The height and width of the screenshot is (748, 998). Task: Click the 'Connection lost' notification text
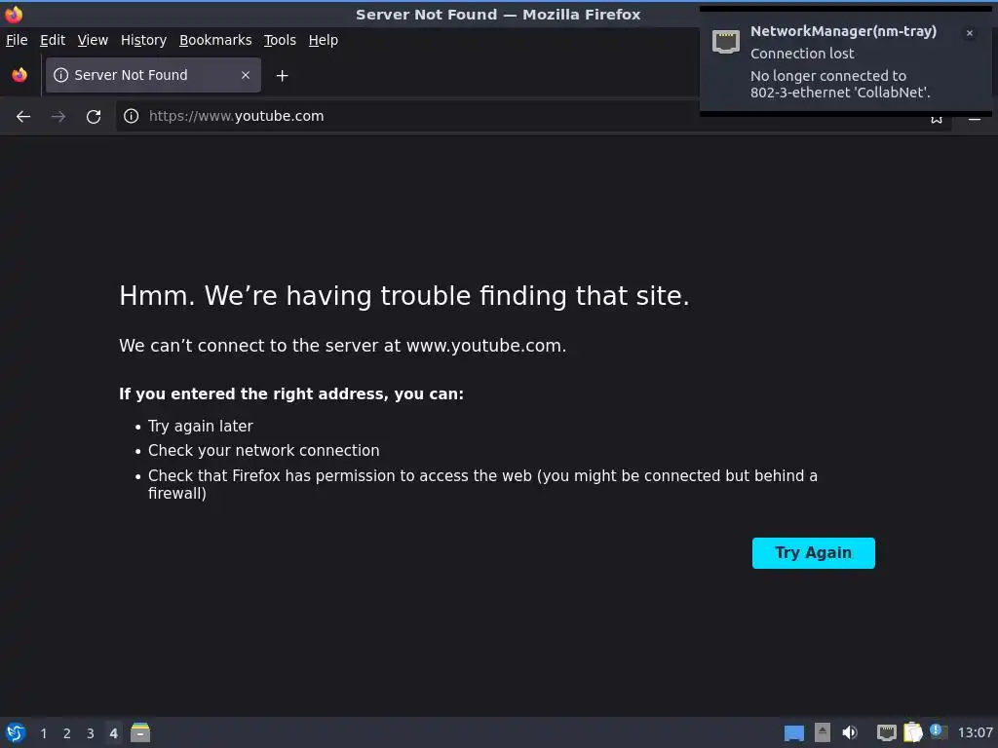802,54
